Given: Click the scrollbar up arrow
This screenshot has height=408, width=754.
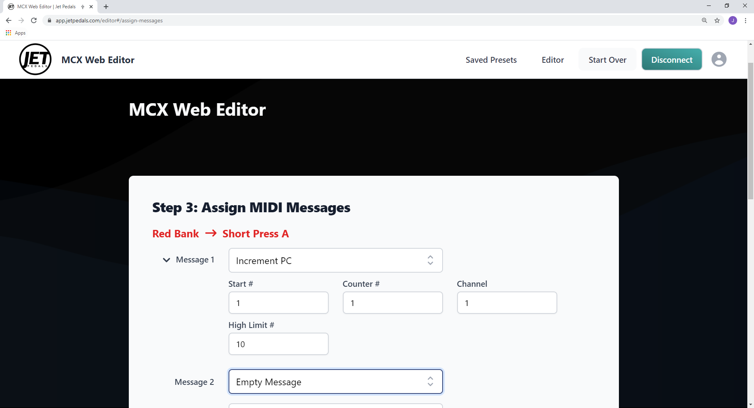Looking at the screenshot, I should pos(750,44).
